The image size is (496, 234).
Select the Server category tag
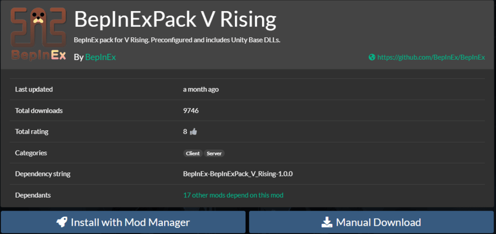pyautogui.click(x=214, y=154)
